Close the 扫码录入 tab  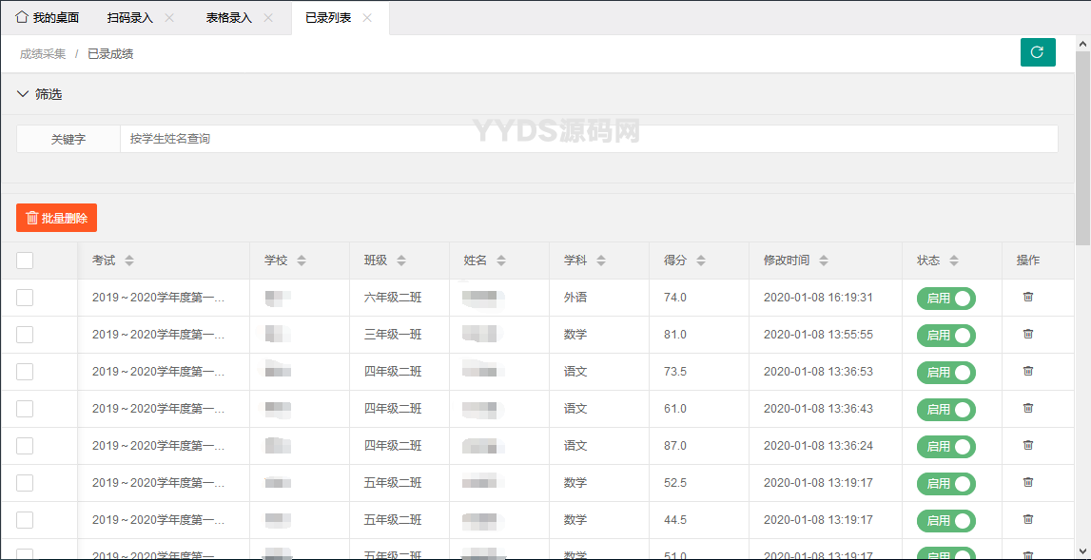[169, 18]
